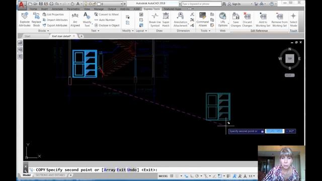The width and height of the screenshot is (322, 181).
Task: Click the binoculars search icon in title bar
Action: click(x=224, y=4)
